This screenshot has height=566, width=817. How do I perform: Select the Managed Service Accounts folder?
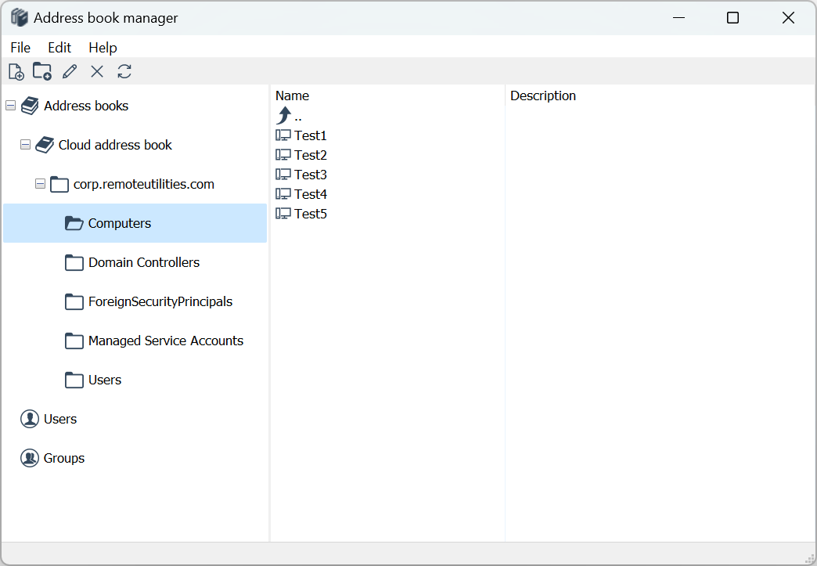click(x=165, y=341)
